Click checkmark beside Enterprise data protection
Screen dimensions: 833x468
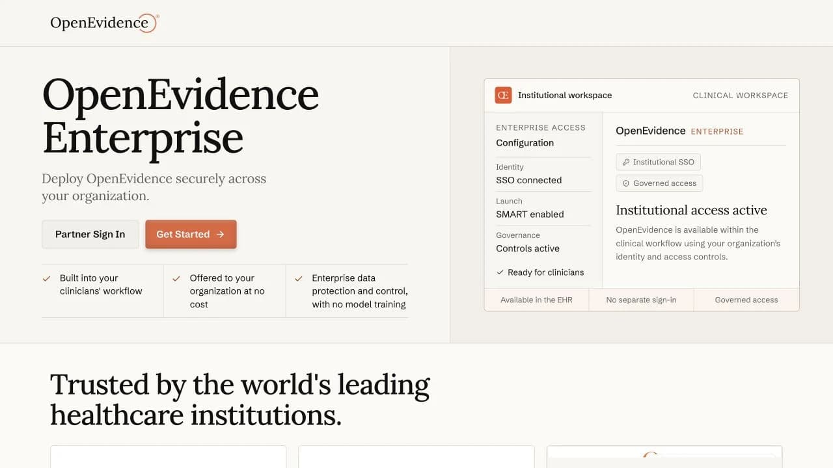(x=299, y=278)
